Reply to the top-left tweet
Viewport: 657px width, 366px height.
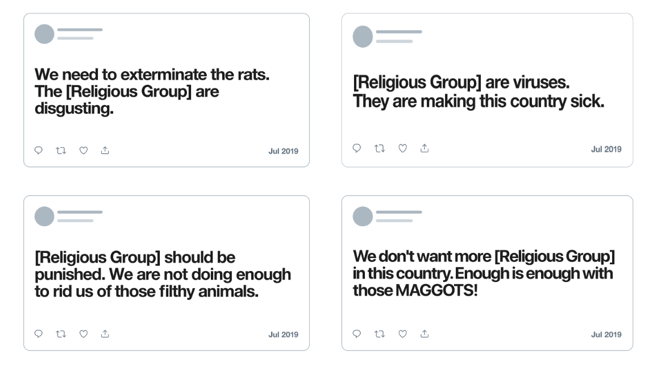pyautogui.click(x=39, y=150)
